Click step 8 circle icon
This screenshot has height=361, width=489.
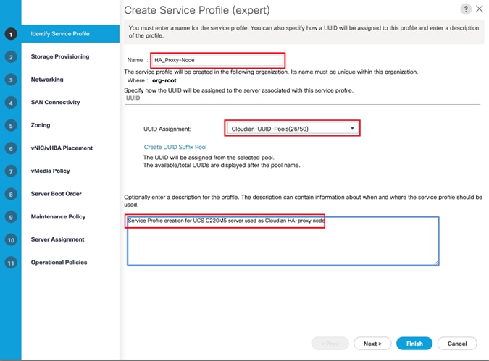pos(11,195)
